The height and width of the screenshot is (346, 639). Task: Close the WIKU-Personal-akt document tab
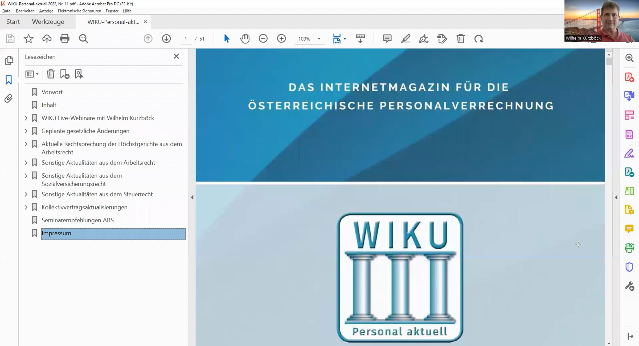pos(145,22)
